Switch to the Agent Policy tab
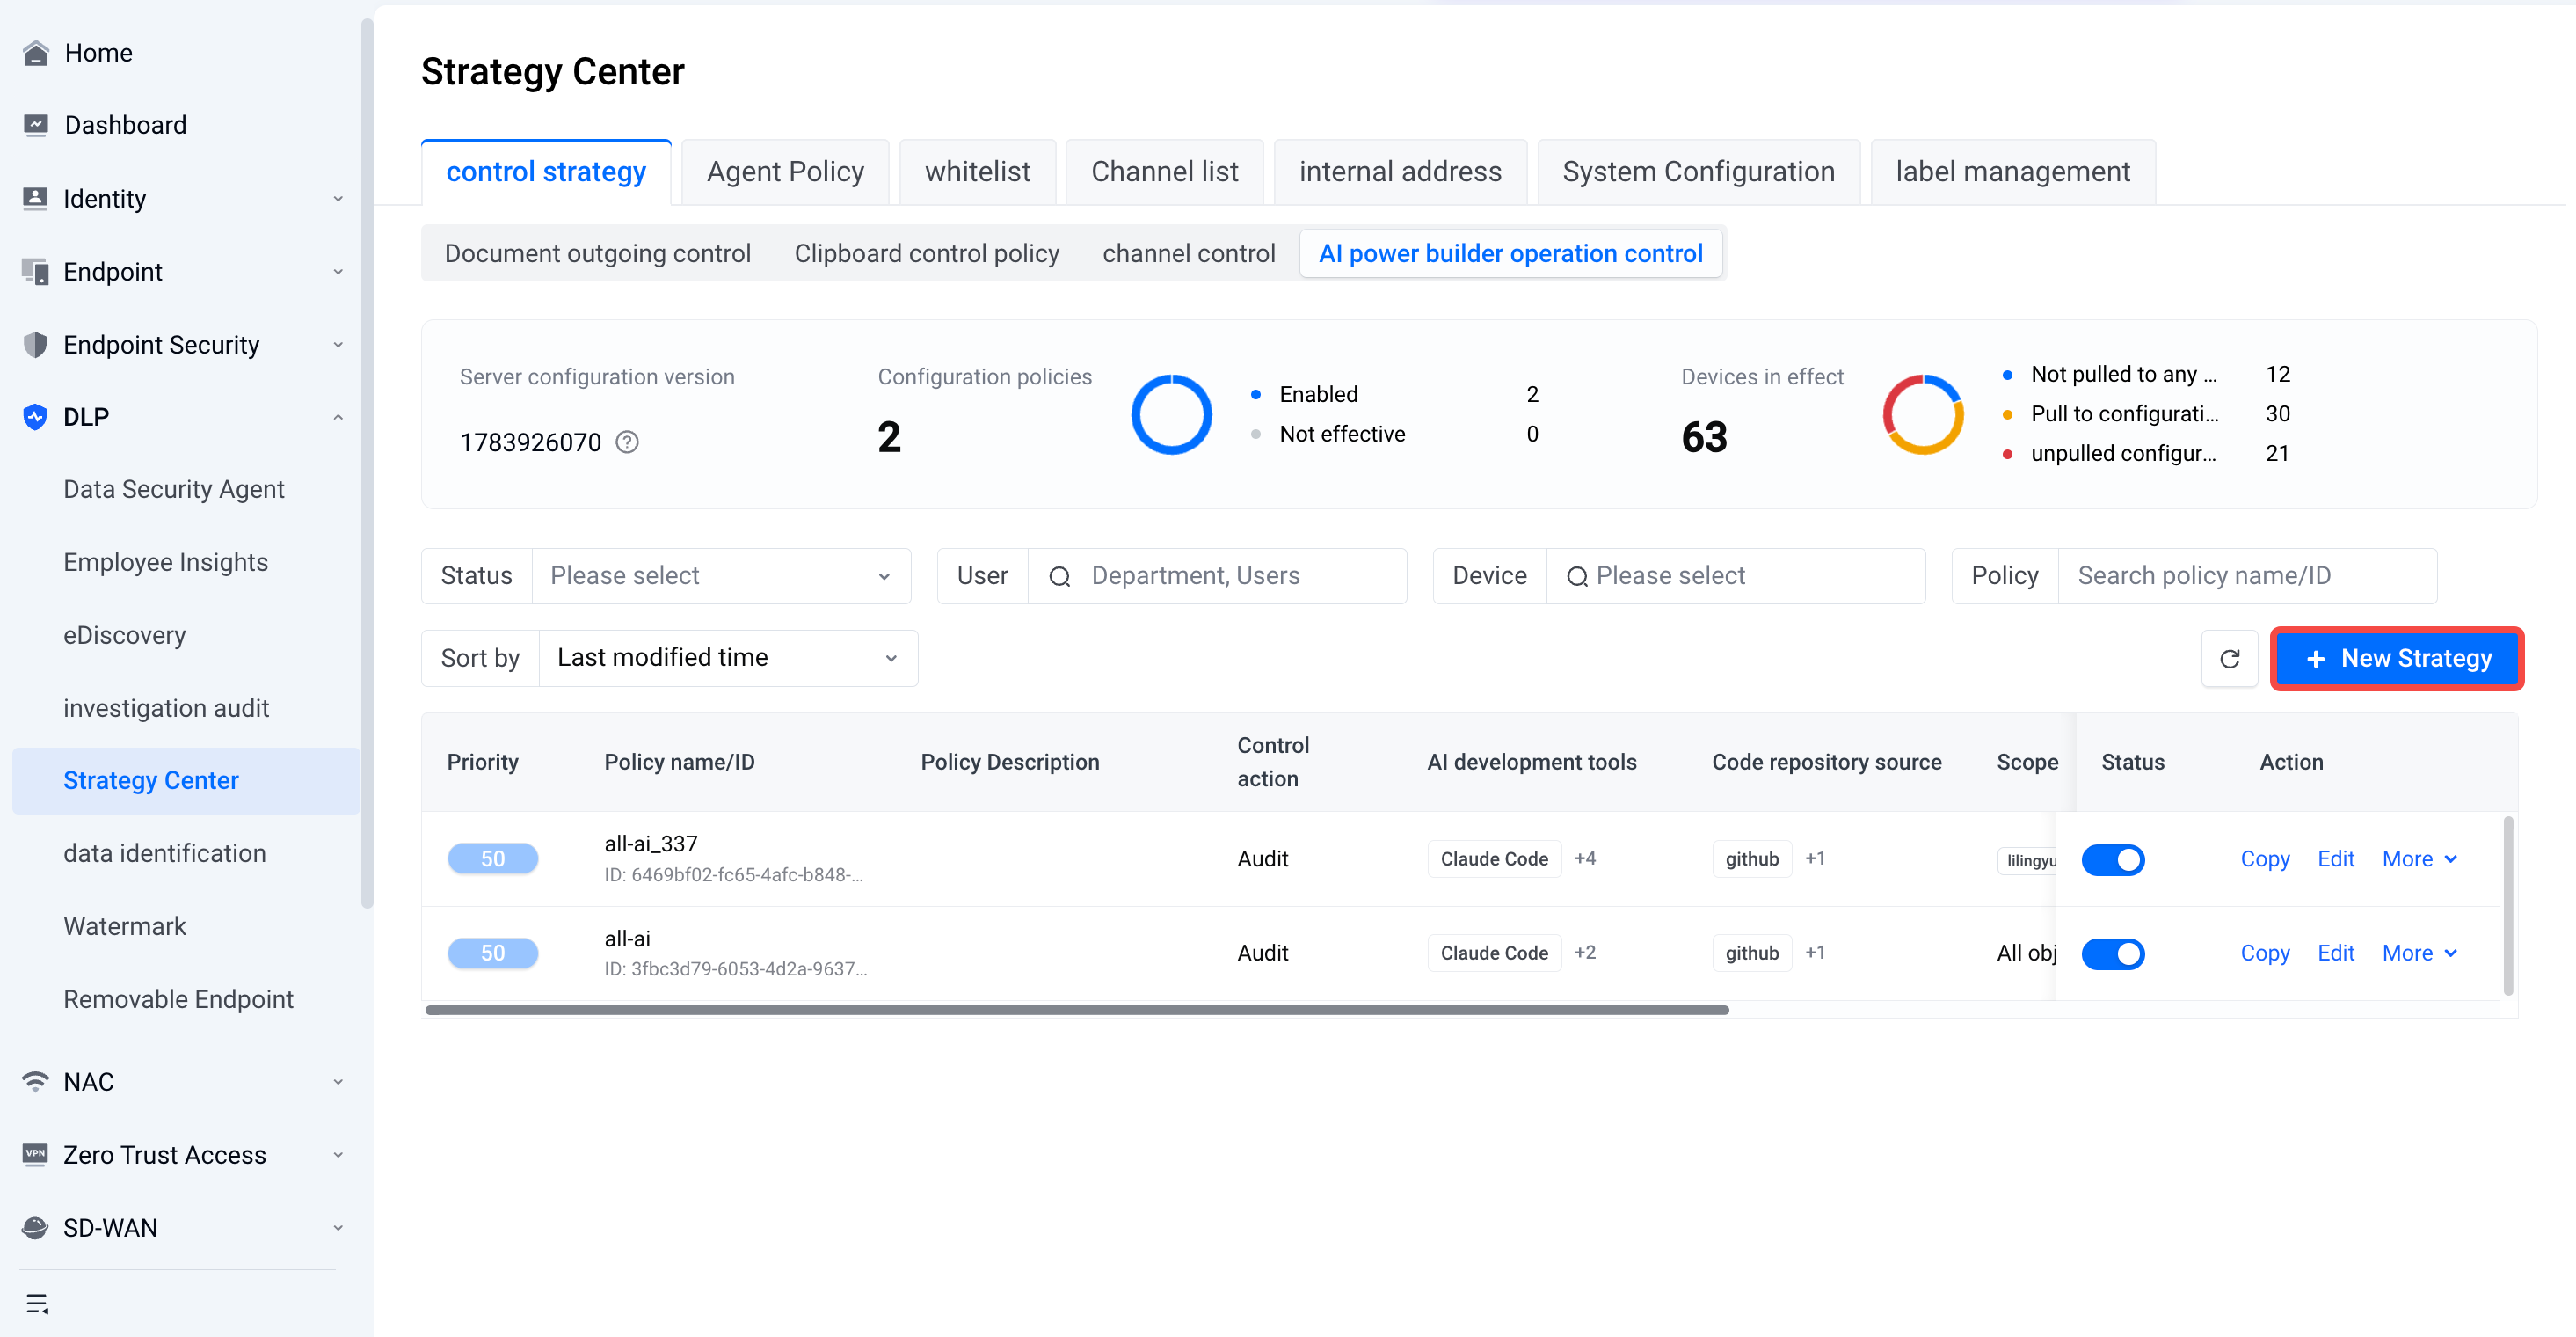 click(785, 172)
